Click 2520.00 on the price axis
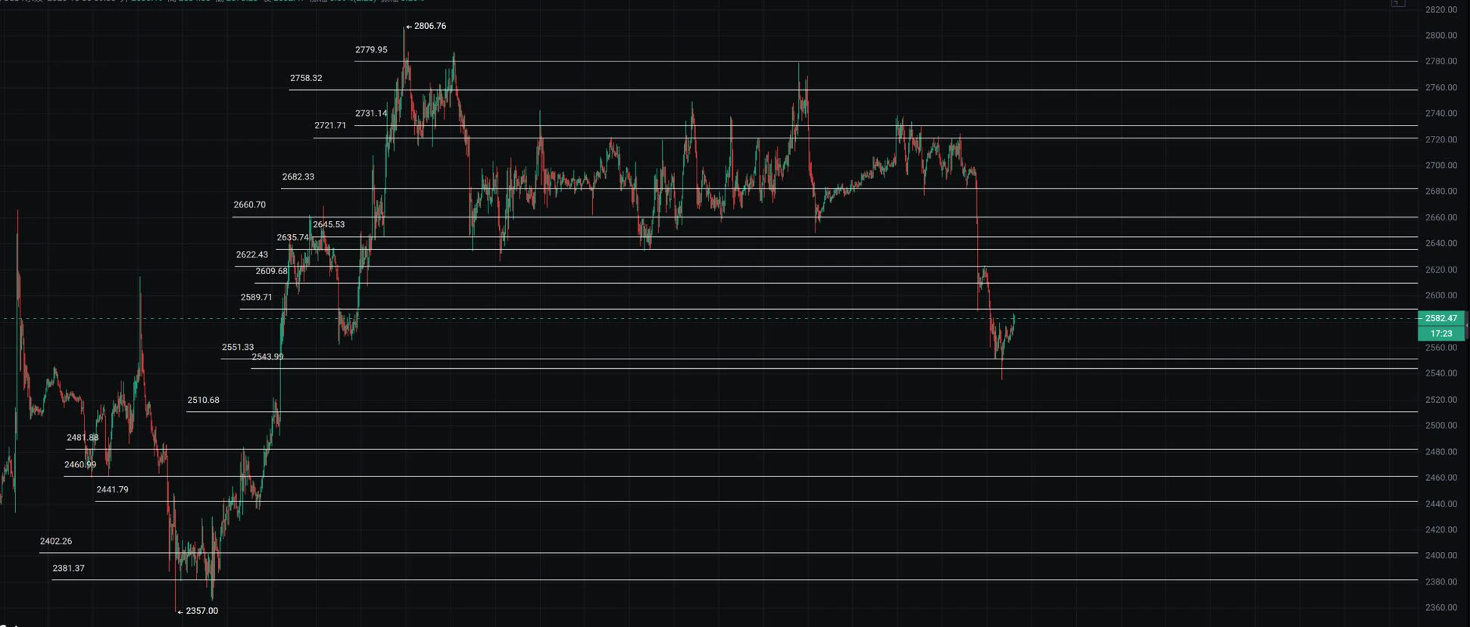This screenshot has height=627, width=1470. 1440,400
